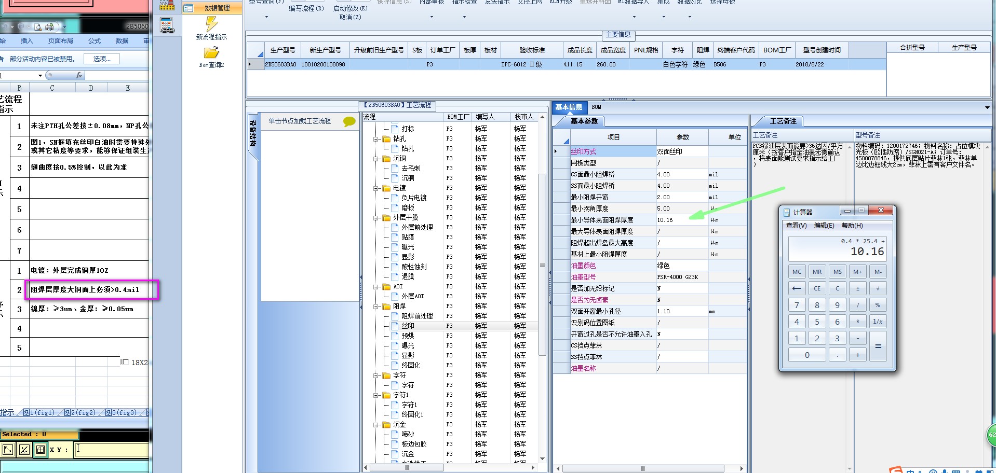The height and width of the screenshot is (473, 996).
Task: Open the 工艺备注 tab
Action: tap(783, 121)
